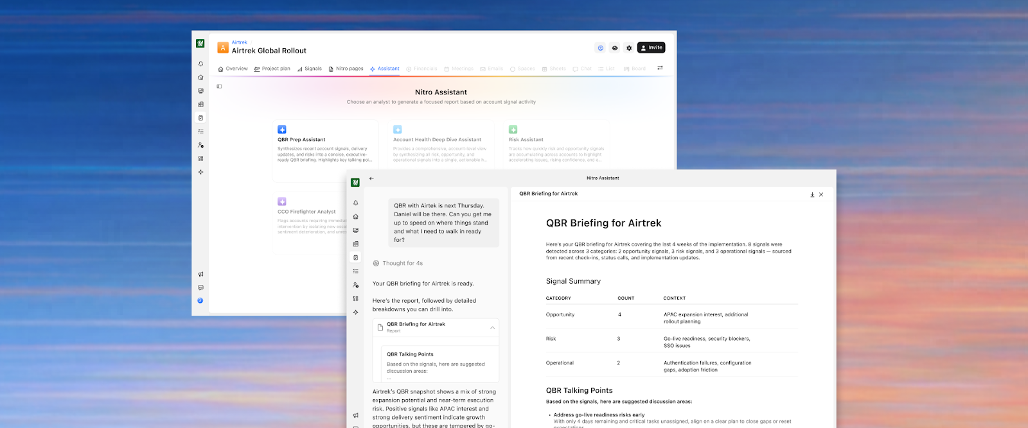1028x428 pixels.
Task: Click the 'Operational' category cell
Action: pos(560,363)
